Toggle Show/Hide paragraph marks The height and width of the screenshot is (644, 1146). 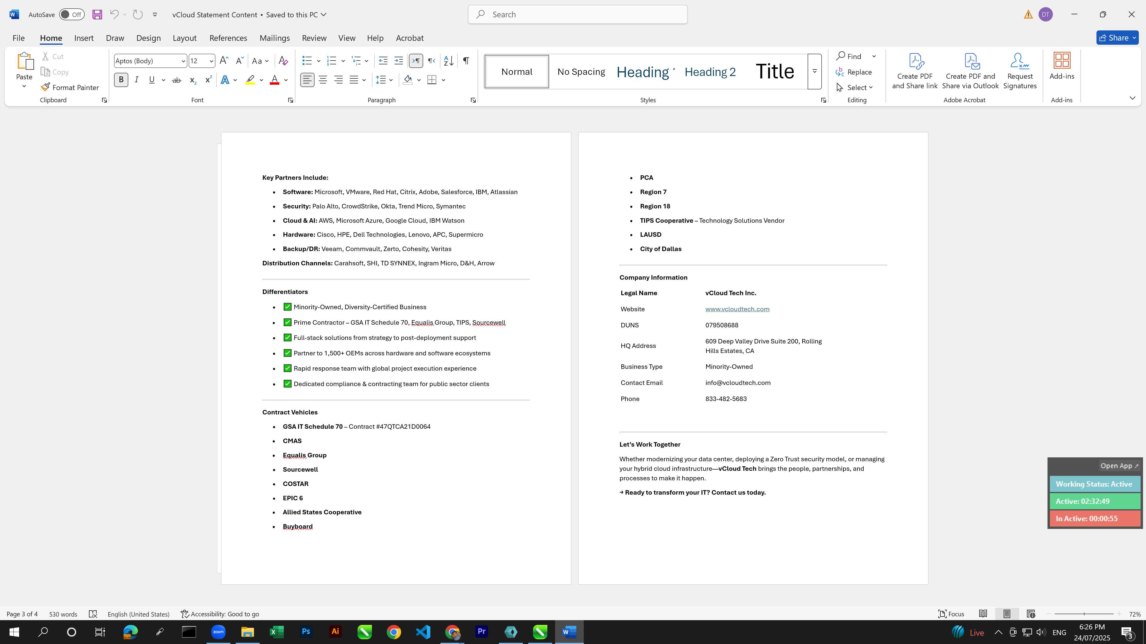tap(466, 61)
